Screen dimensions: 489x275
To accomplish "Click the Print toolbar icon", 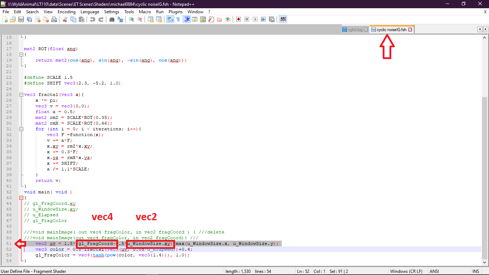I will (54, 19).
